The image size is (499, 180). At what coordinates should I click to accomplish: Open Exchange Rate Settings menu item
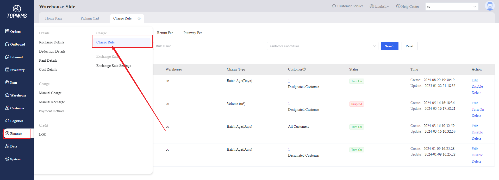click(x=114, y=66)
